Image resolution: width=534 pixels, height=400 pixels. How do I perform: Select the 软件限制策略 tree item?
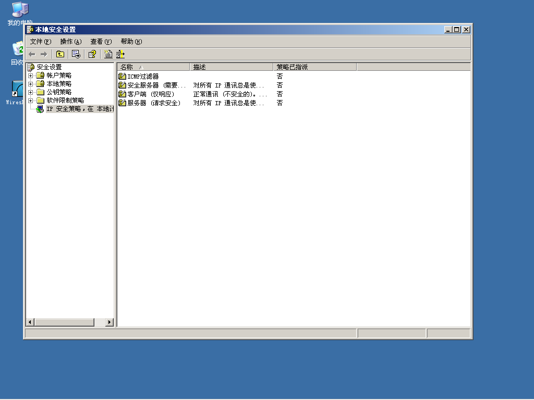65,101
